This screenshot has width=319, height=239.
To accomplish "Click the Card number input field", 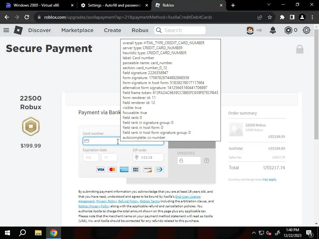I will tap(123, 141).
